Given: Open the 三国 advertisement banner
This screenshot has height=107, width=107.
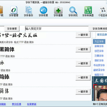Looking at the screenshot, I should tap(100, 89).
